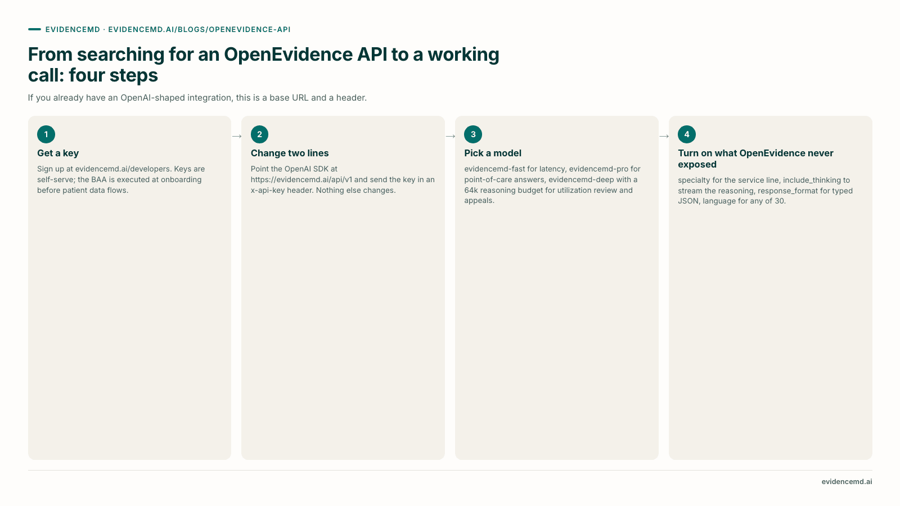Click the 'Sign up at evidencemd.ai/developers' description
Viewport: 900px width, 506px height.
point(121,179)
